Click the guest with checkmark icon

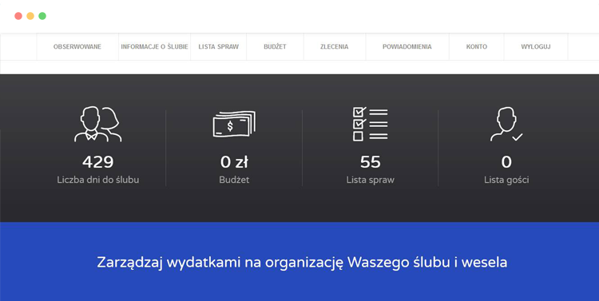(506, 124)
